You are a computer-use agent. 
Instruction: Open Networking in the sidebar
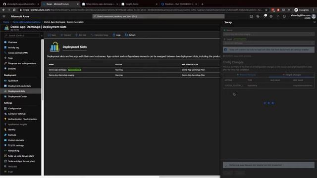point(14,151)
